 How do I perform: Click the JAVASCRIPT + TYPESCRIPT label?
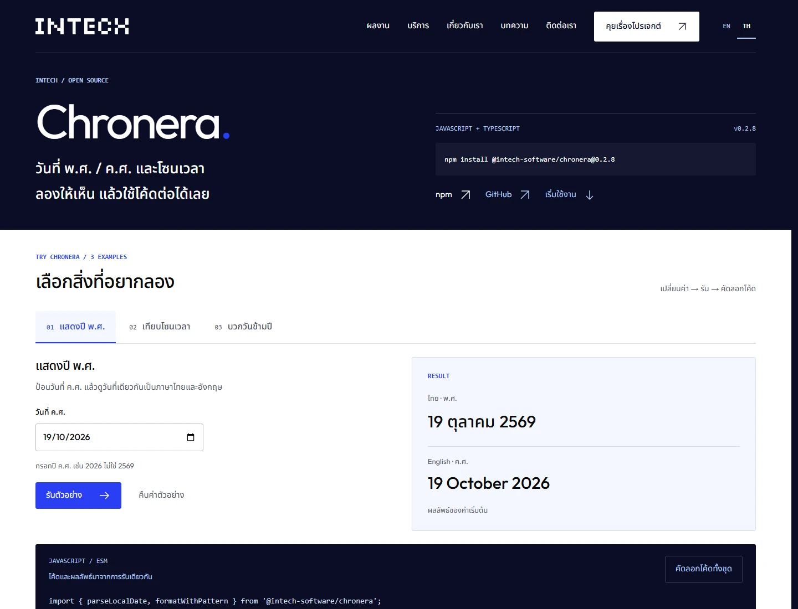point(478,128)
